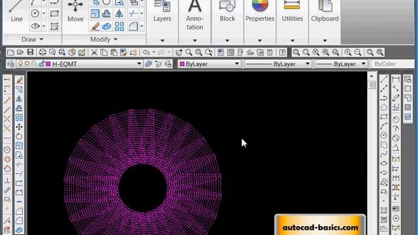Open the ByLayer linetype dropdown
The image size is (418, 235).
click(308, 64)
